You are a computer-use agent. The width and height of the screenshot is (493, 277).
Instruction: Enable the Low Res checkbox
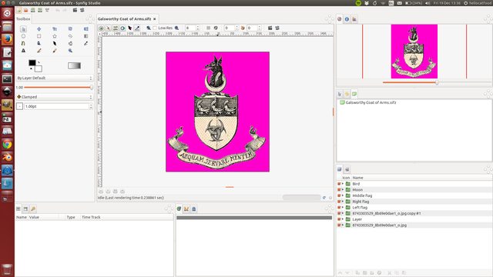click(x=155, y=28)
